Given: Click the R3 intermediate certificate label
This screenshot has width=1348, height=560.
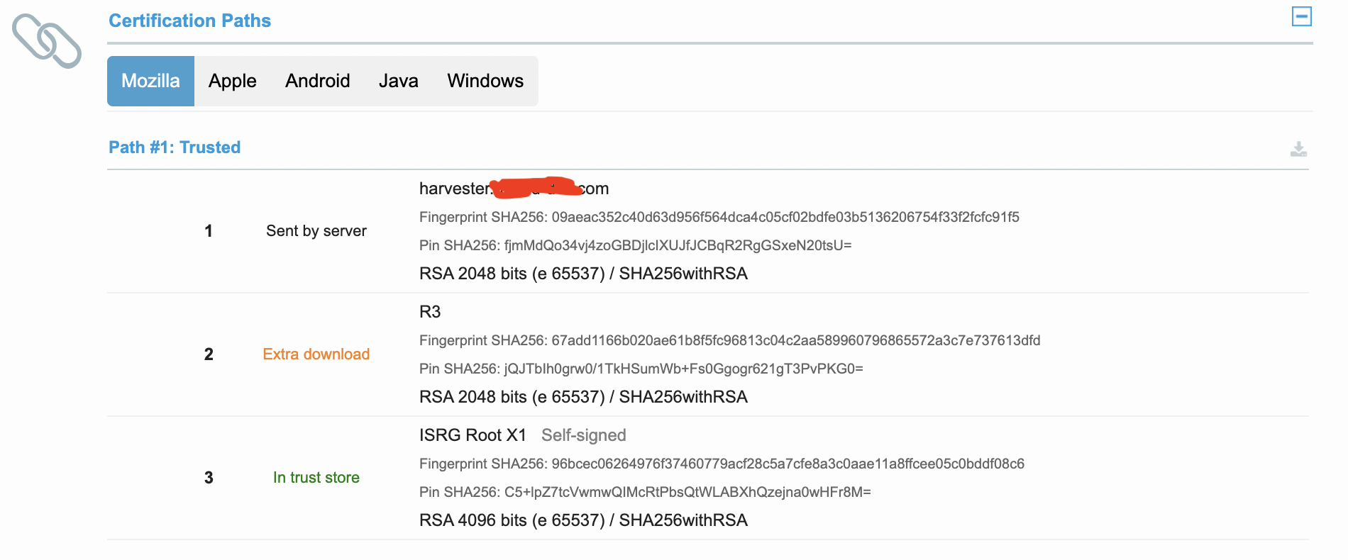Looking at the screenshot, I should [x=430, y=312].
